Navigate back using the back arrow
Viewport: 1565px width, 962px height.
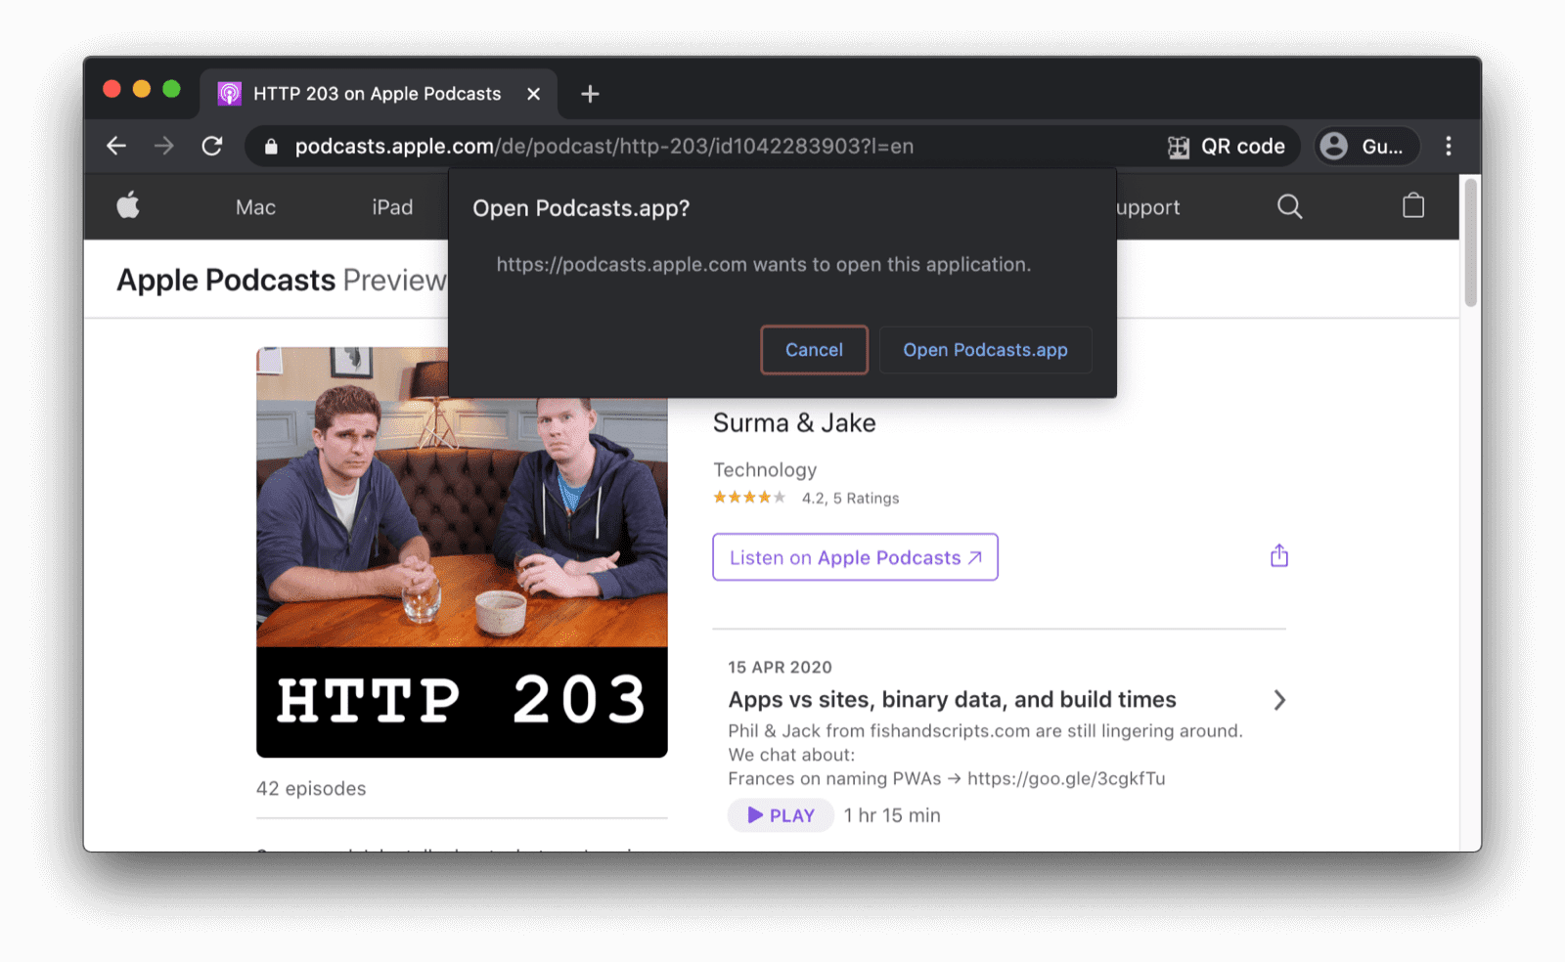coord(116,146)
